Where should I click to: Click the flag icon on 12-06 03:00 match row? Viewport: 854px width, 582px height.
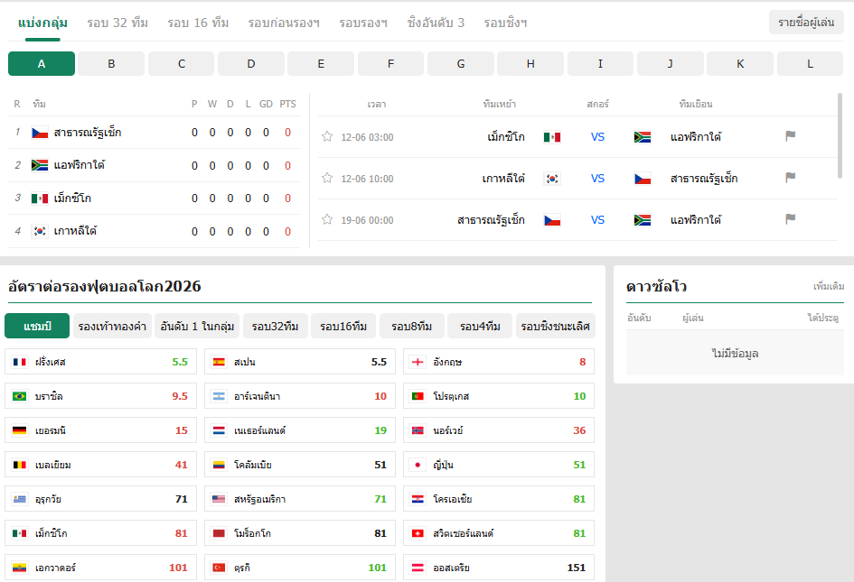coord(790,136)
